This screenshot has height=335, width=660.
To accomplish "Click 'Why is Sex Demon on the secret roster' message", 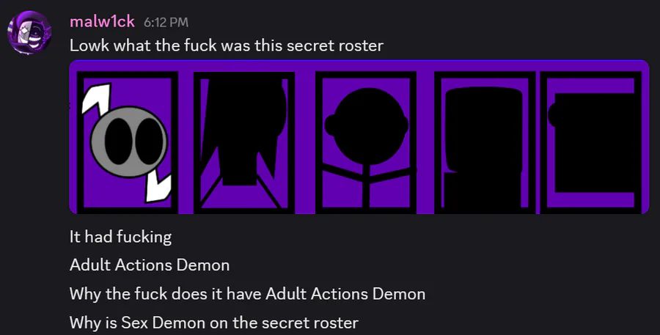I will (x=214, y=323).
